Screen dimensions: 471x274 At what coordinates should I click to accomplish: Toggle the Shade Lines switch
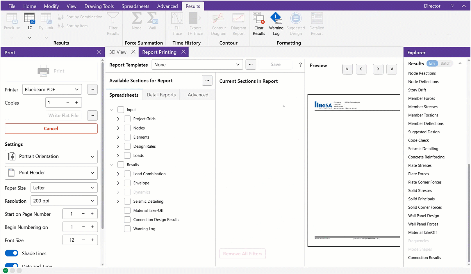12,253
